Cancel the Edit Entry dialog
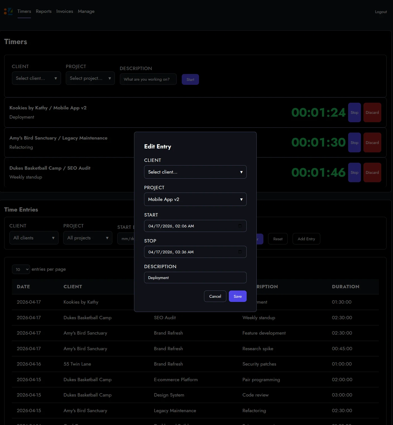Image resolution: width=393 pixels, height=425 pixels. point(215,296)
